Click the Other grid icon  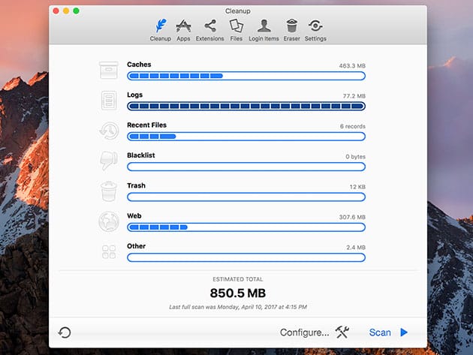click(x=109, y=252)
